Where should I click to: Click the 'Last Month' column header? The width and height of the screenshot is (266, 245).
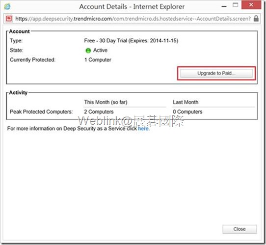tap(186, 102)
